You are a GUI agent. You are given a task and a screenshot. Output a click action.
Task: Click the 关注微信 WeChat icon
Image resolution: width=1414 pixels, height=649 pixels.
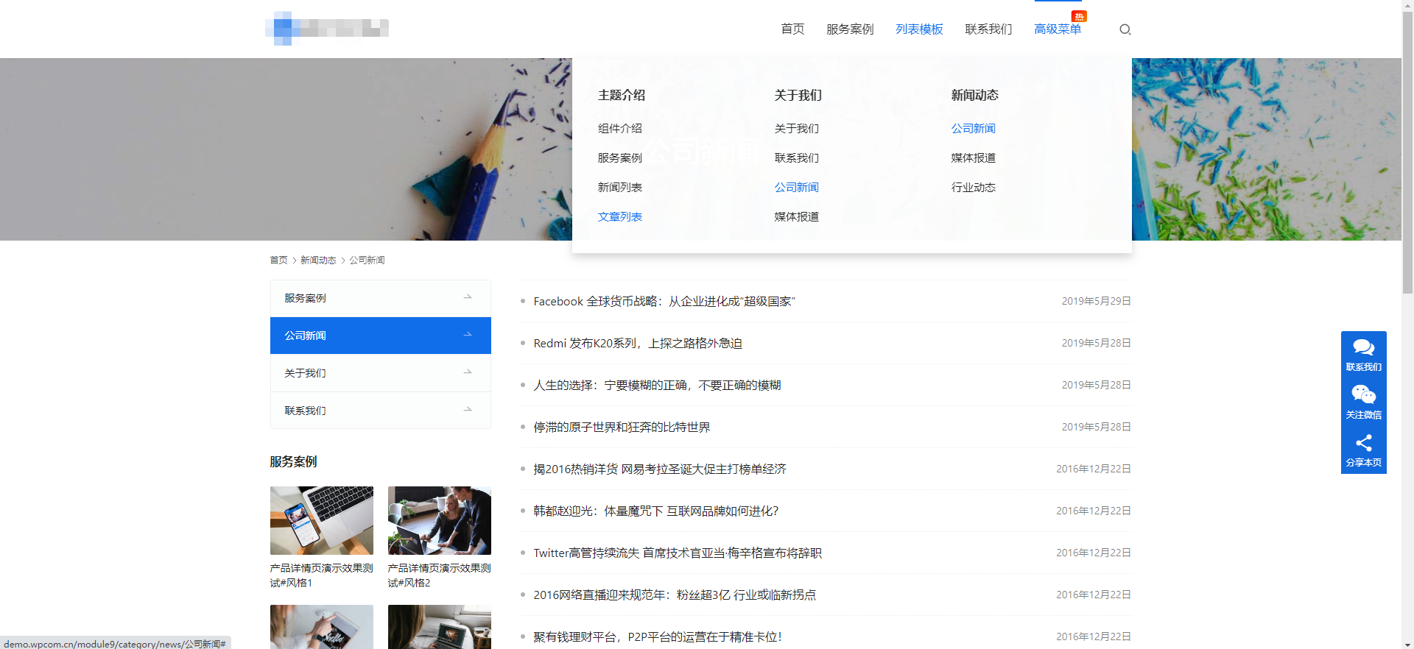1363,395
